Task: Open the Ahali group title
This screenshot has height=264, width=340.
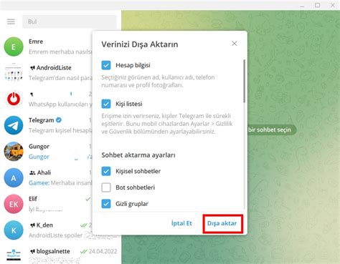Action: coord(44,172)
